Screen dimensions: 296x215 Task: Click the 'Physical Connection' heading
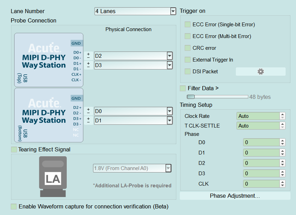click(x=128, y=29)
